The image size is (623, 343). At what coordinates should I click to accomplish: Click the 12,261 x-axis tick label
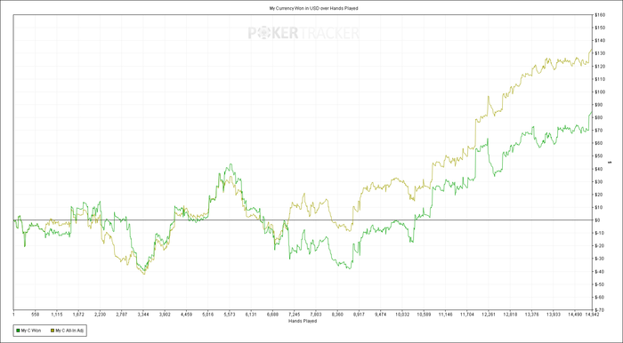tap(489, 315)
